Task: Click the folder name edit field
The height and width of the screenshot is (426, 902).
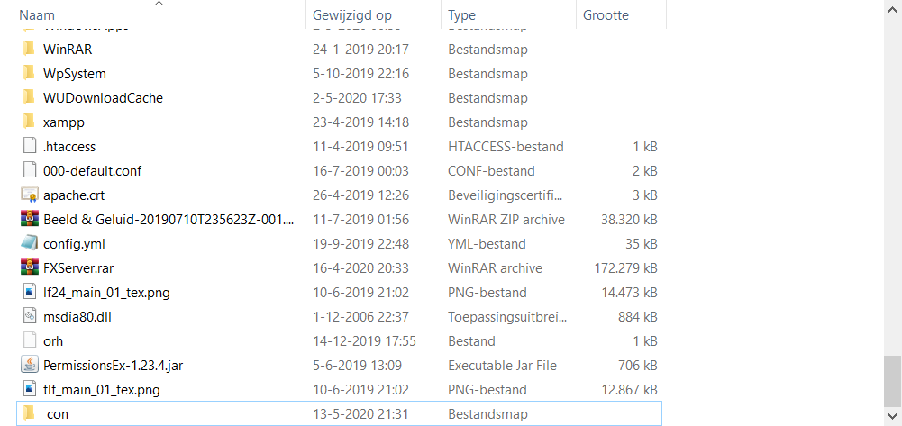Action: coord(58,414)
